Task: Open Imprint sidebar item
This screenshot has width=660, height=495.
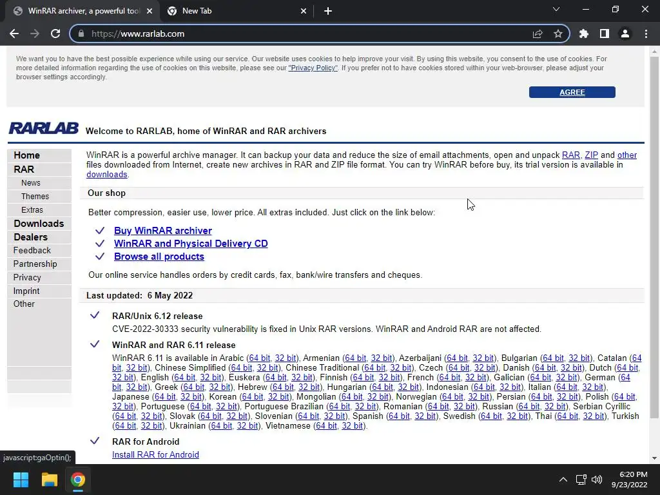Action: (x=26, y=291)
